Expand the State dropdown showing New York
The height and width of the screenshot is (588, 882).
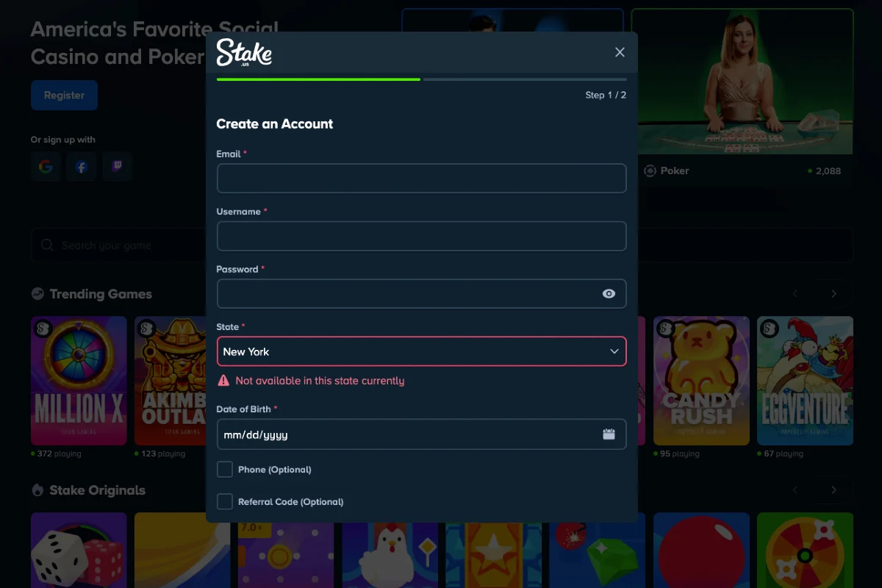tap(421, 351)
